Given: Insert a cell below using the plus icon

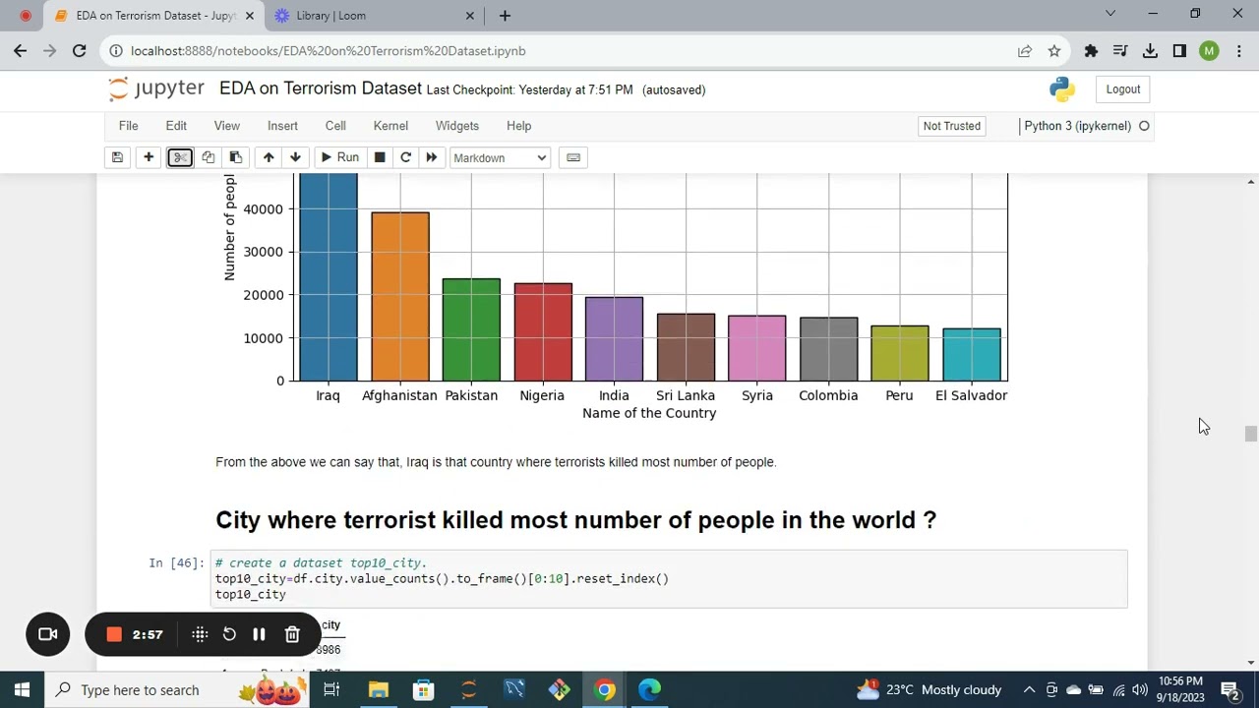Looking at the screenshot, I should [149, 157].
